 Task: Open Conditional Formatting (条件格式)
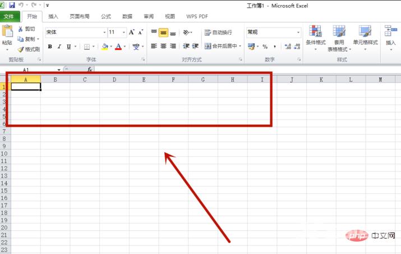(316, 35)
